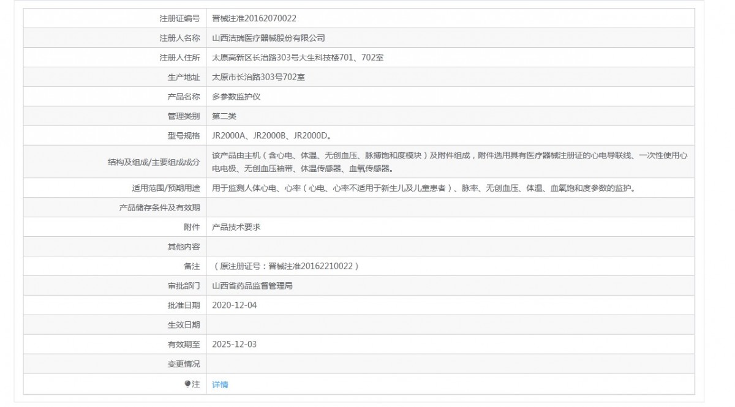
Task: Click the 生产地址 label
Action: [184, 77]
